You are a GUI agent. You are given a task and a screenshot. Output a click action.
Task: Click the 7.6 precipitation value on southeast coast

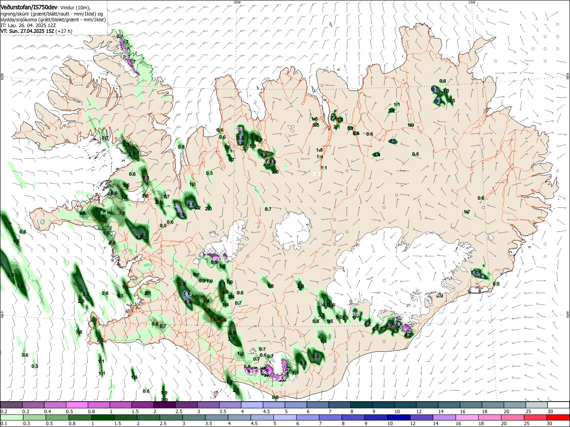pos(474,273)
